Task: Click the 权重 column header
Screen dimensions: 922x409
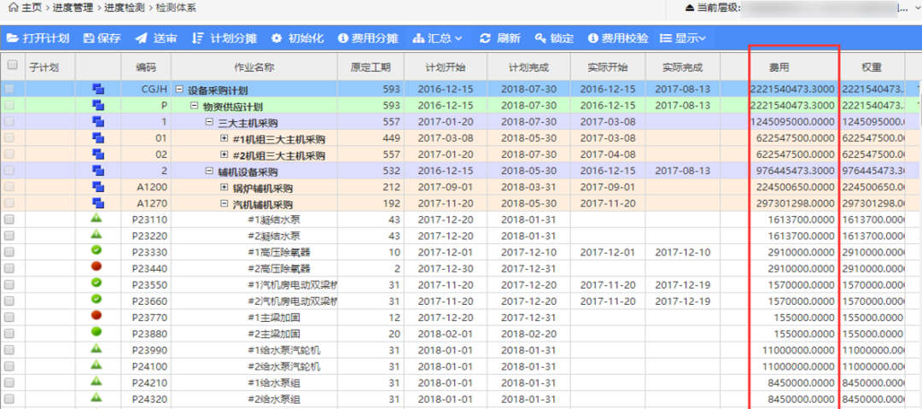Action: click(x=871, y=67)
